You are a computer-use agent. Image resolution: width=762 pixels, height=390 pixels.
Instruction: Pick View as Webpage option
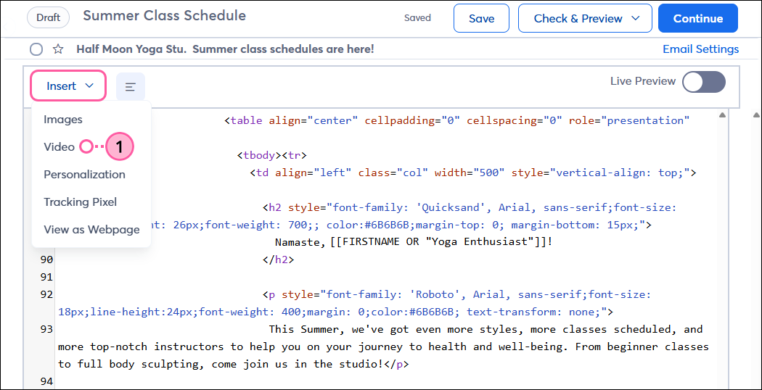coord(92,230)
